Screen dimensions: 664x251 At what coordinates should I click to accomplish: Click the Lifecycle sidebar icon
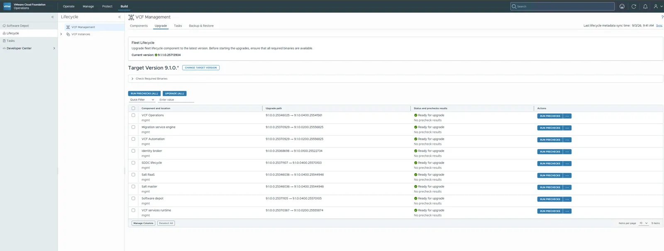coord(4,33)
